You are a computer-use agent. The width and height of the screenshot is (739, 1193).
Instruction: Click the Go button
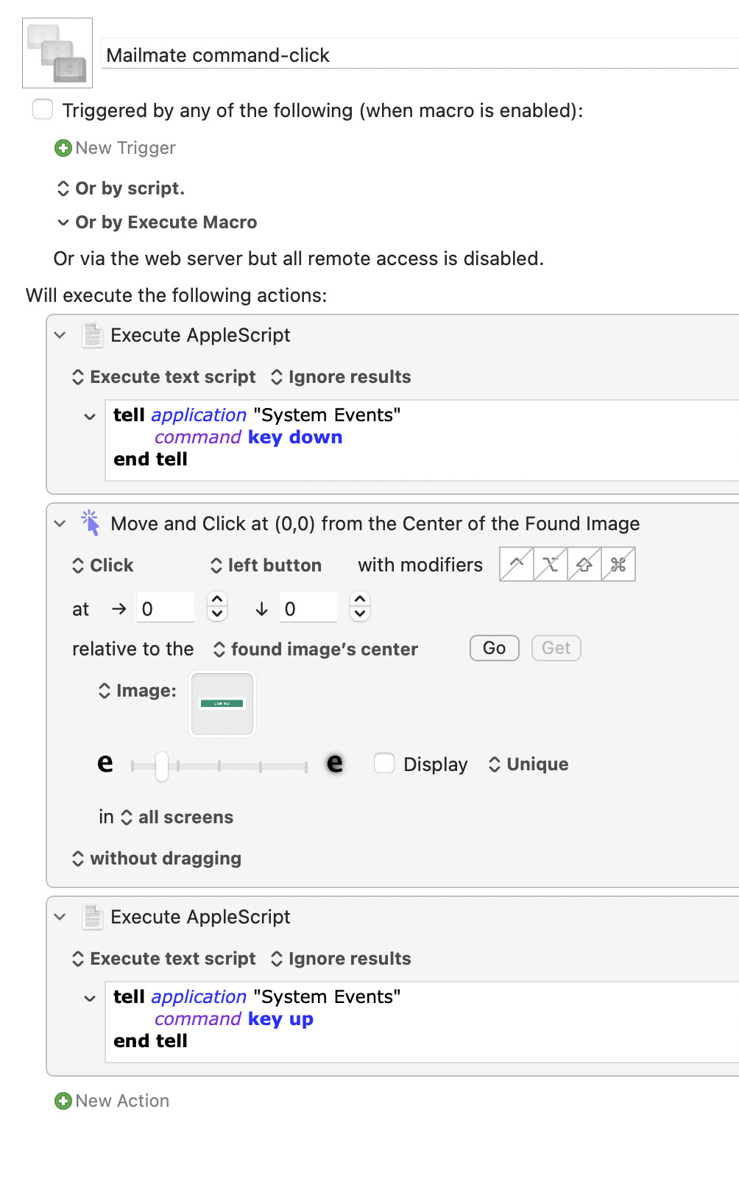(495, 648)
